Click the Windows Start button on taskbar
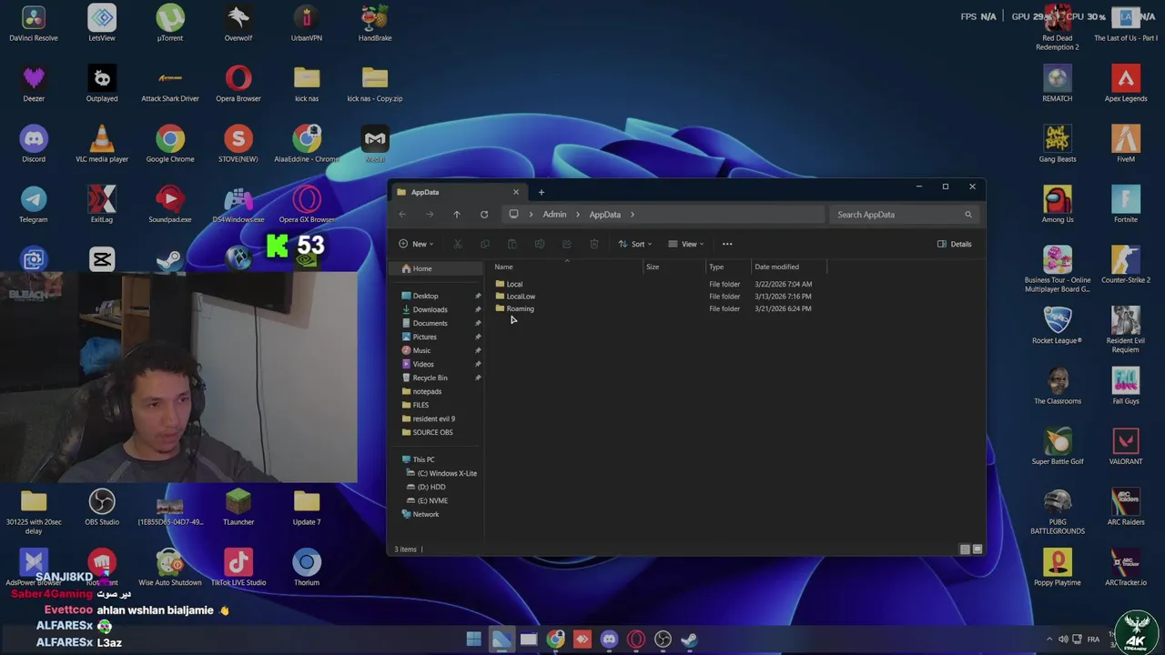The height and width of the screenshot is (655, 1165). coord(474,640)
